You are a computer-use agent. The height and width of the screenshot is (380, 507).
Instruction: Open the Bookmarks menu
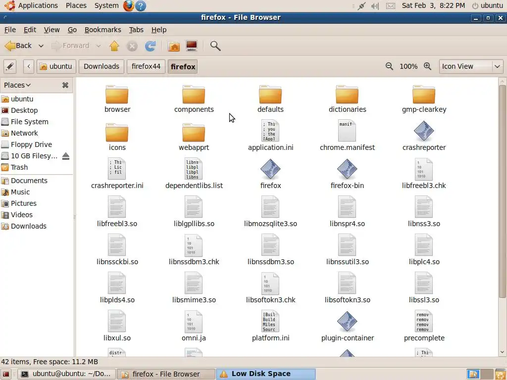[103, 30]
